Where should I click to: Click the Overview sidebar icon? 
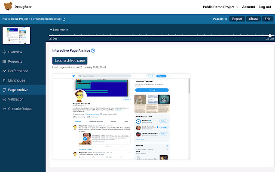[x=4, y=52]
